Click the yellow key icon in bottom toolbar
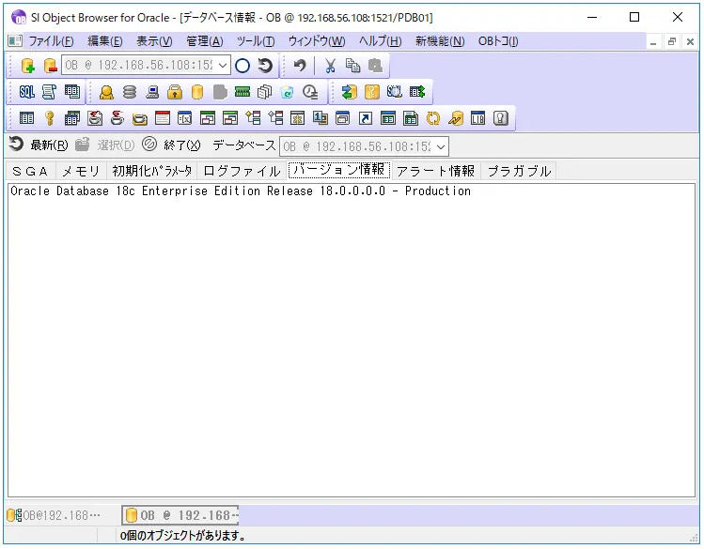 point(50,118)
